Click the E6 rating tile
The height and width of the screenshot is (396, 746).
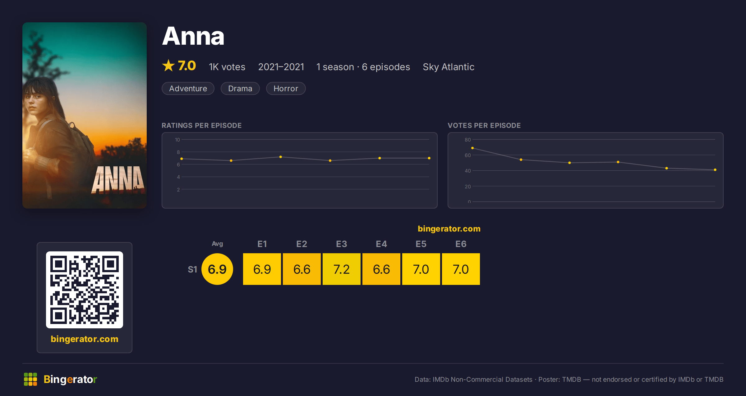(x=461, y=269)
